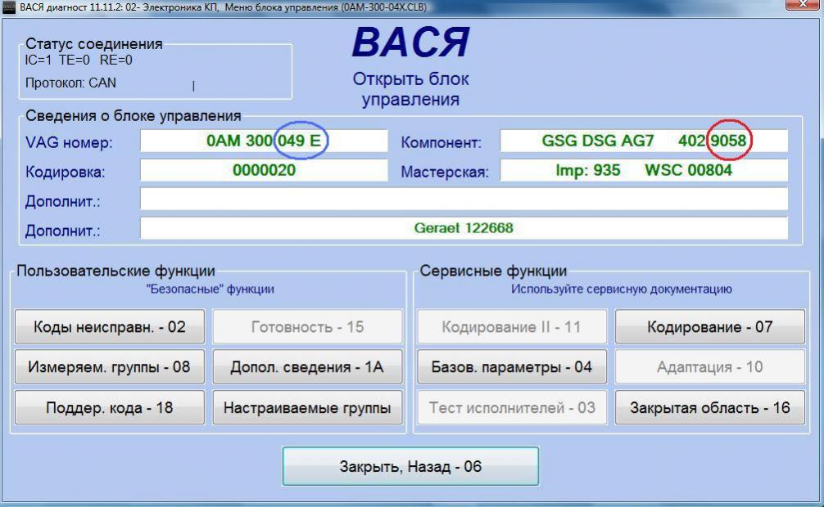Click the empty first Дополнит. field

pyautogui.click(x=464, y=200)
